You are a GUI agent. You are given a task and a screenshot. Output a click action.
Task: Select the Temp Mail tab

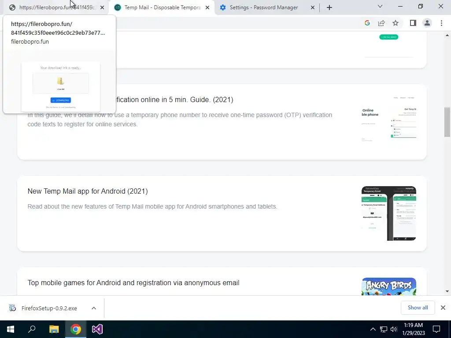tap(161, 7)
